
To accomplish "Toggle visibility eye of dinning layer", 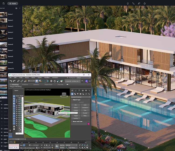I will (2, 132).
